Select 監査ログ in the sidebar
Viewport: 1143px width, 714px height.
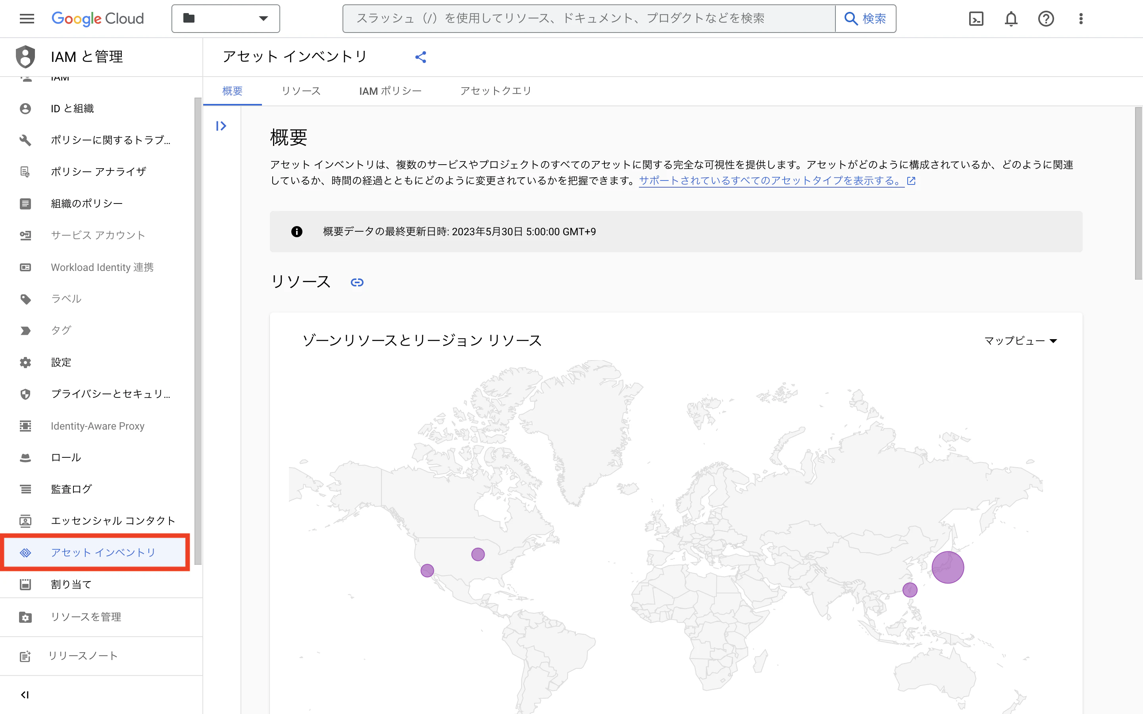pyautogui.click(x=71, y=489)
